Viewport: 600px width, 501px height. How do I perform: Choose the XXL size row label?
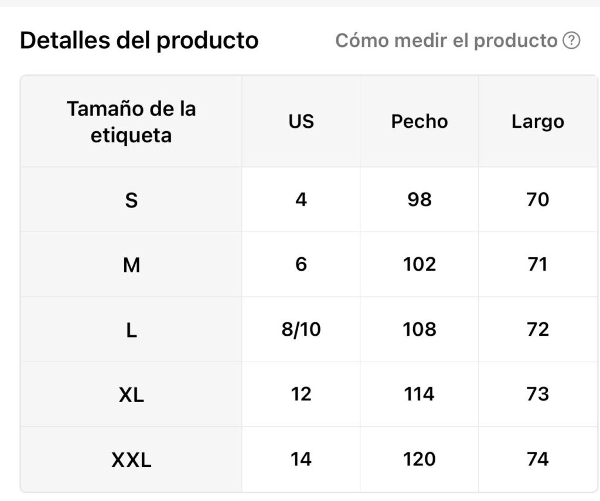(x=131, y=459)
